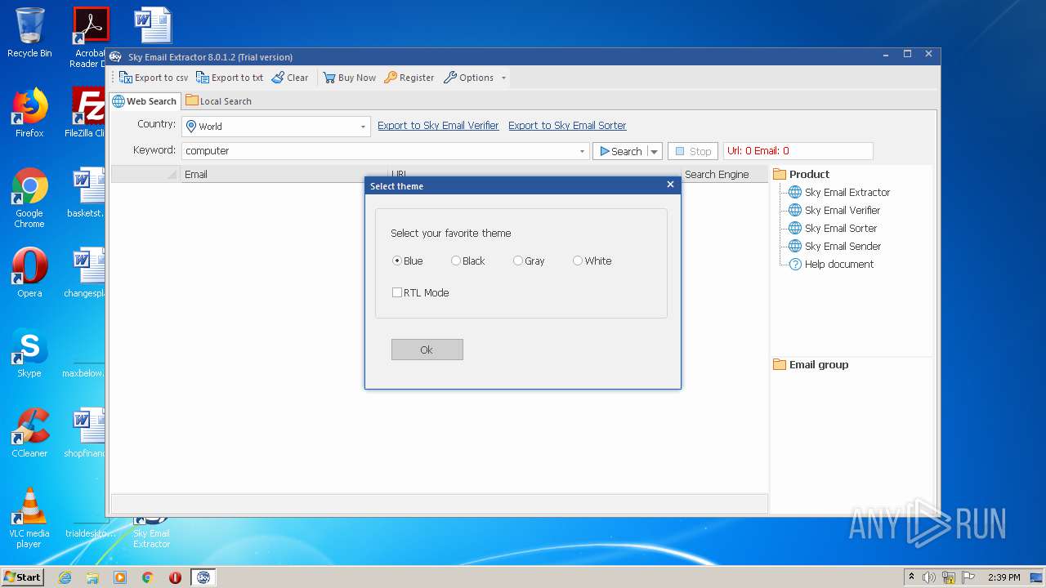Start the Search button
Image resolution: width=1046 pixels, height=588 pixels.
[x=620, y=151]
